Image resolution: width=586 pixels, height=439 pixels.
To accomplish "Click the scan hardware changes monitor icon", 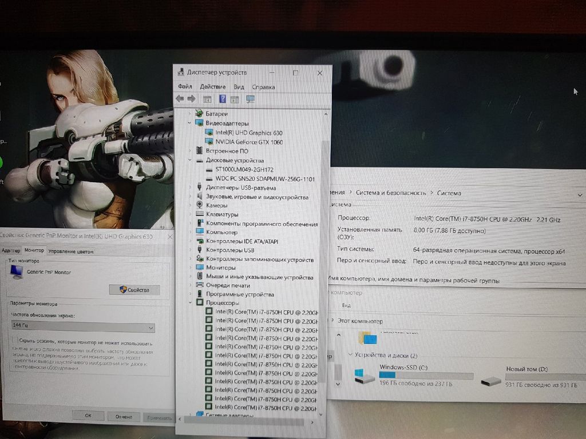I will pyautogui.click(x=250, y=99).
